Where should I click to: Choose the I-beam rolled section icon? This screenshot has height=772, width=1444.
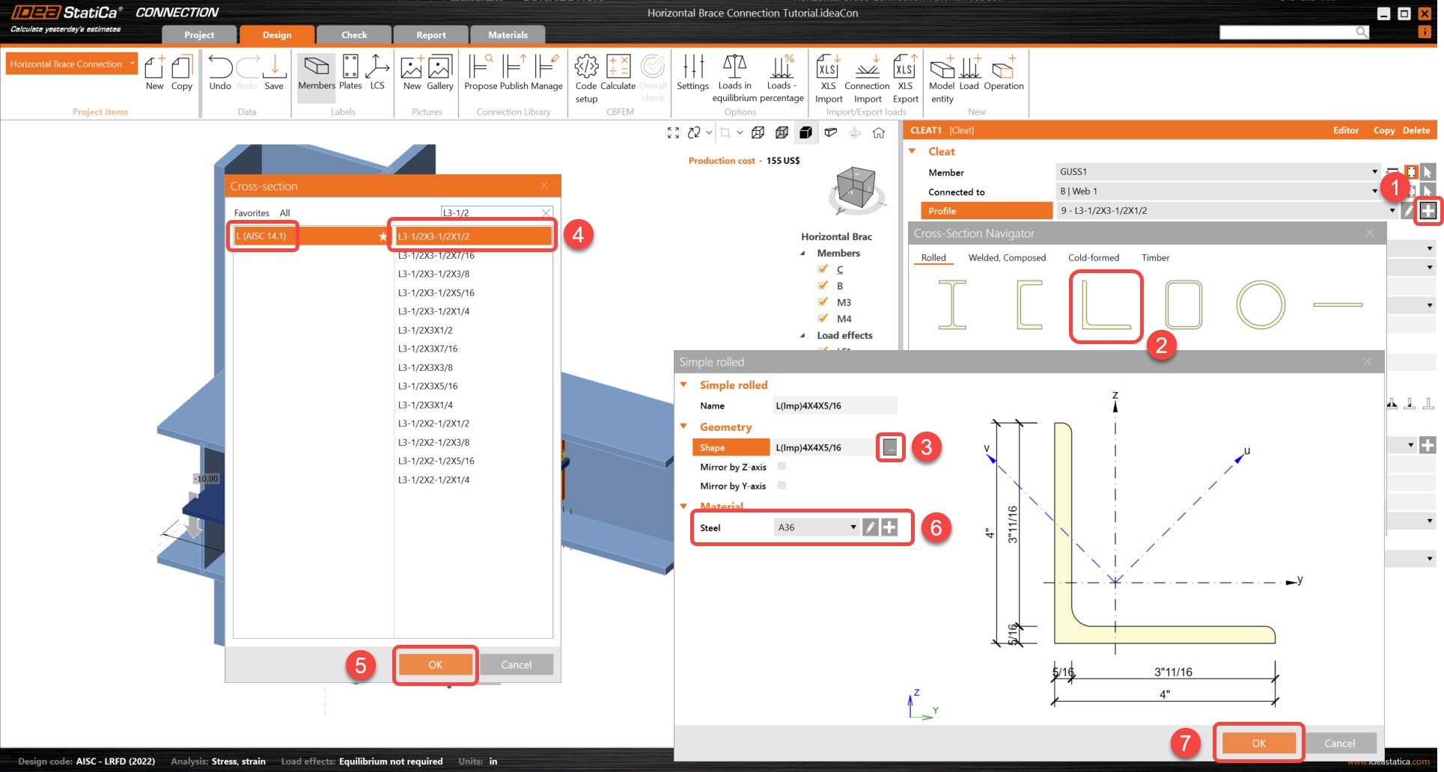(x=952, y=305)
